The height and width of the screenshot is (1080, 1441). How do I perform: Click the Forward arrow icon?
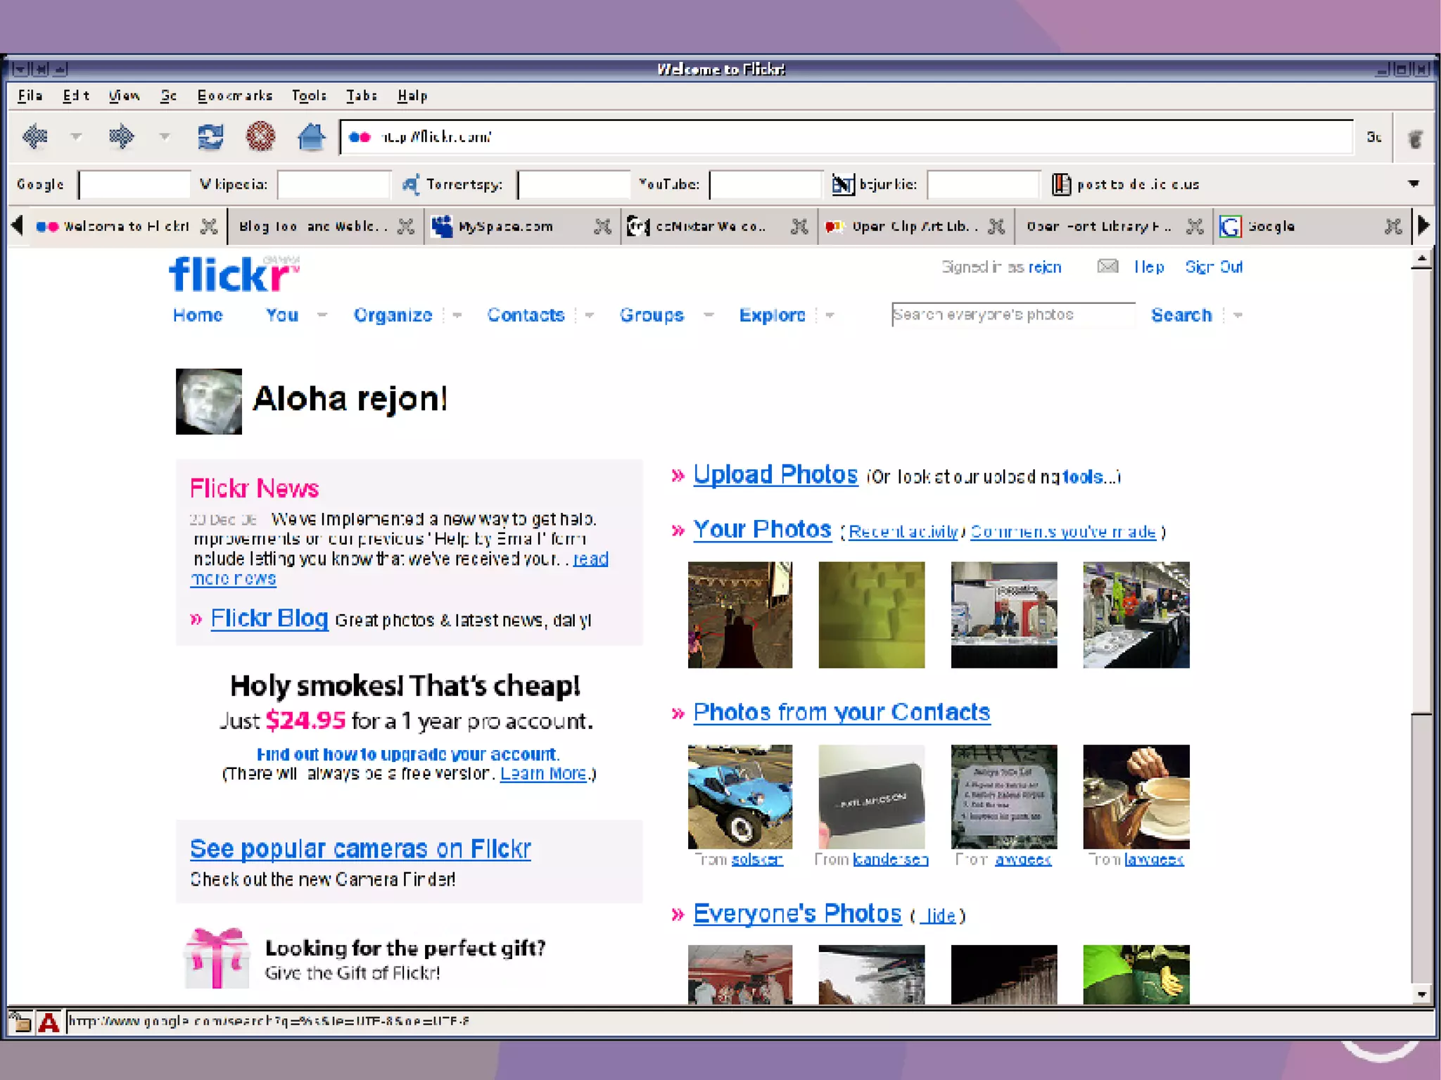point(121,136)
